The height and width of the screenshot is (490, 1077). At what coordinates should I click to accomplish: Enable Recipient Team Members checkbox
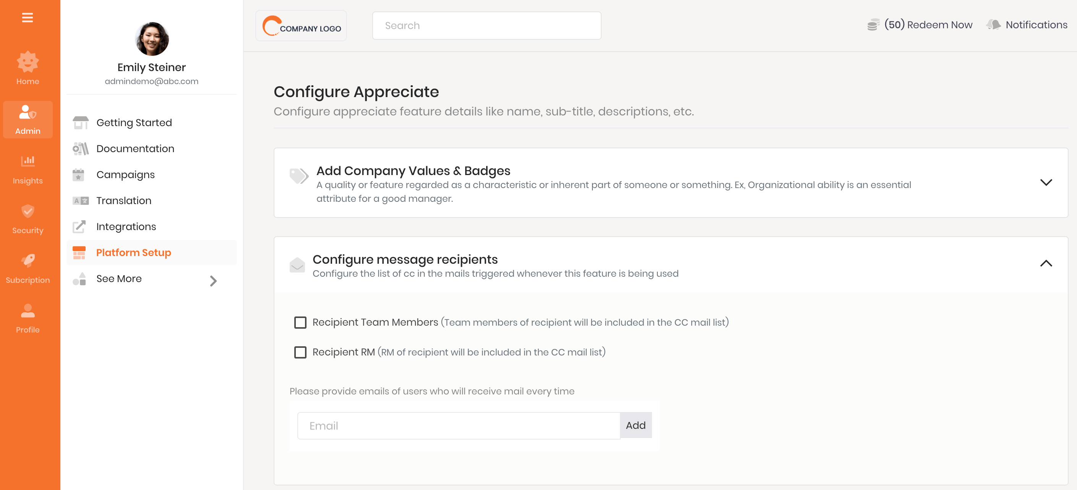[x=300, y=321]
